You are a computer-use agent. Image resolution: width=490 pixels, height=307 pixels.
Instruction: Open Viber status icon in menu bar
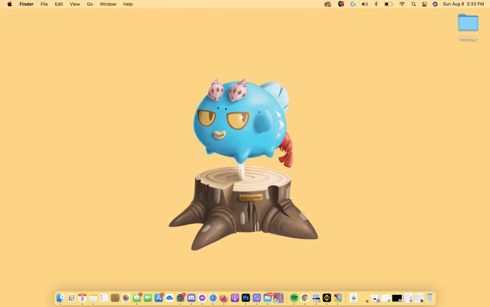(x=341, y=4)
